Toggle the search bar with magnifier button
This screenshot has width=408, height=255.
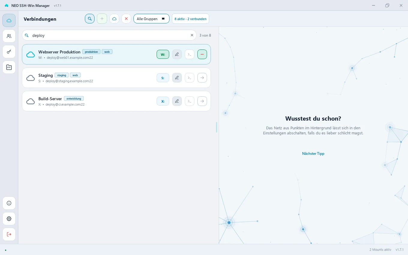90,19
